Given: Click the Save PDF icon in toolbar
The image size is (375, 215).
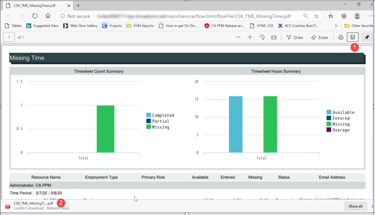Looking at the screenshot, I should tap(353, 37).
